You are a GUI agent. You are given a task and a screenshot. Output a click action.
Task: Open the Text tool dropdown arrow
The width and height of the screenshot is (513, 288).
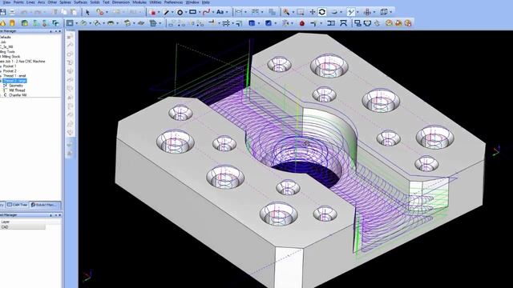click(x=227, y=13)
